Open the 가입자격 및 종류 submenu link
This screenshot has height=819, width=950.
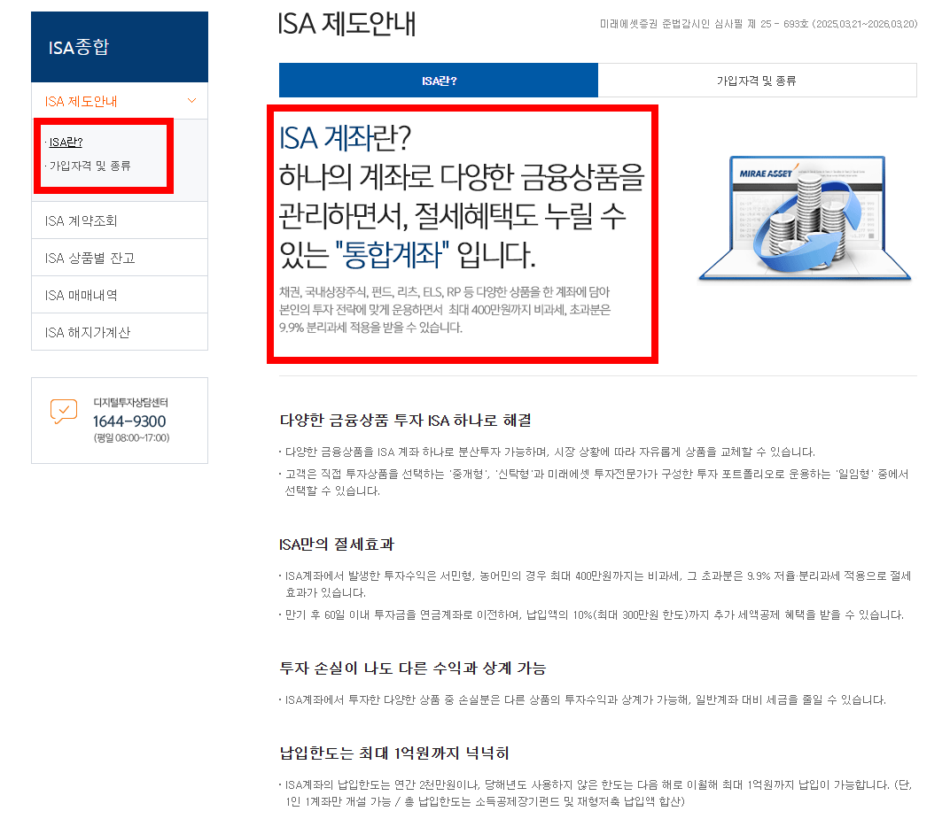(90, 166)
